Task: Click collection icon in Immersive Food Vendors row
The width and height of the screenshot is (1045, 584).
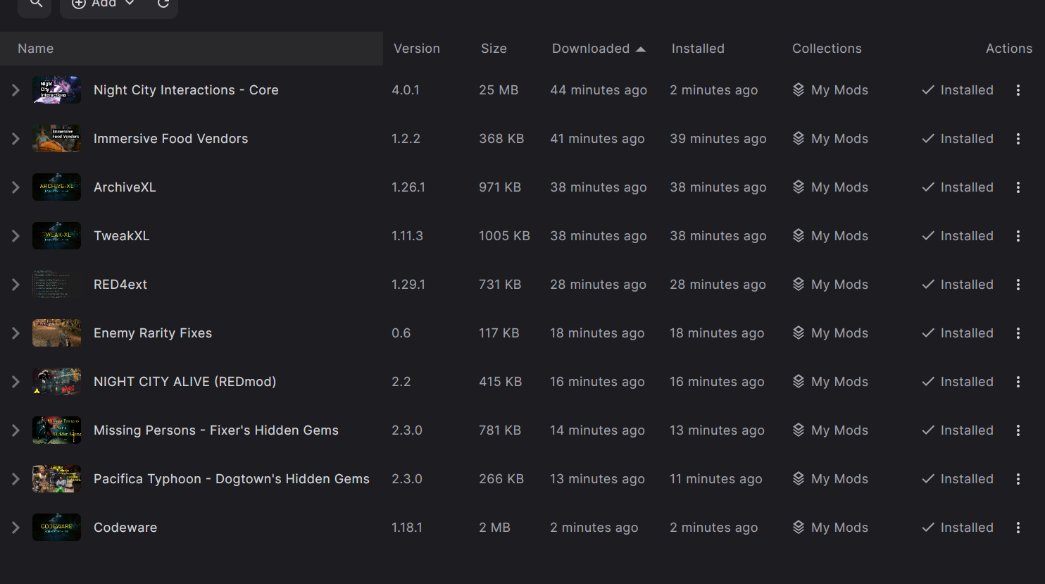Action: (x=799, y=139)
